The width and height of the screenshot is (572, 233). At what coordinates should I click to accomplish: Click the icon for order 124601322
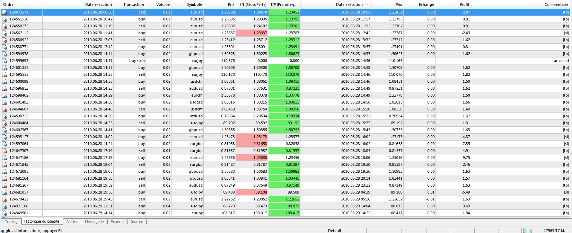coord(5,68)
